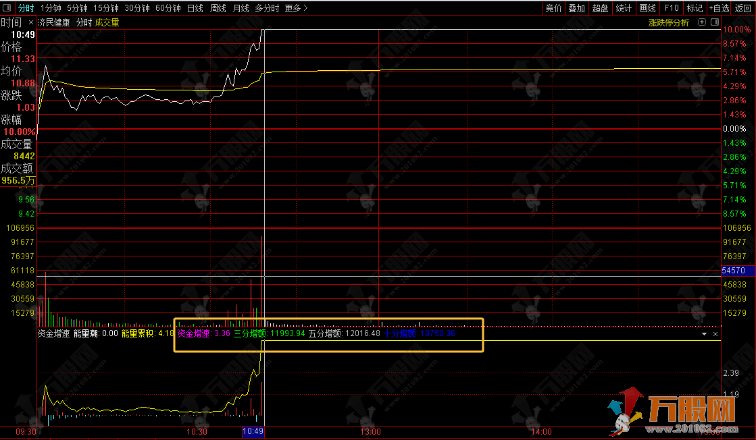Add the stock via +自选
756x440 pixels.
[719, 8]
